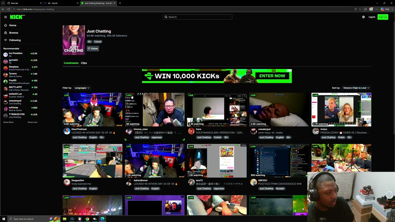Collapse recommended list with Show Less
The image size is (395, 222).
[32, 122]
